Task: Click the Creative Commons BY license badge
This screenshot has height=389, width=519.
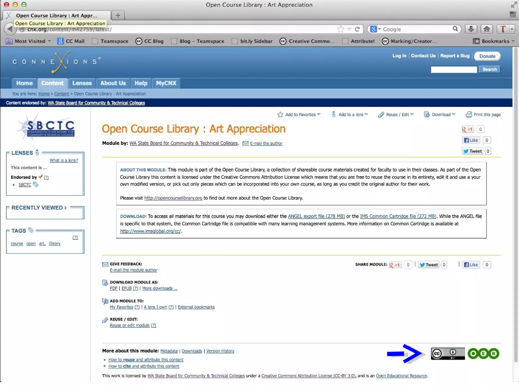Action: pos(448,354)
